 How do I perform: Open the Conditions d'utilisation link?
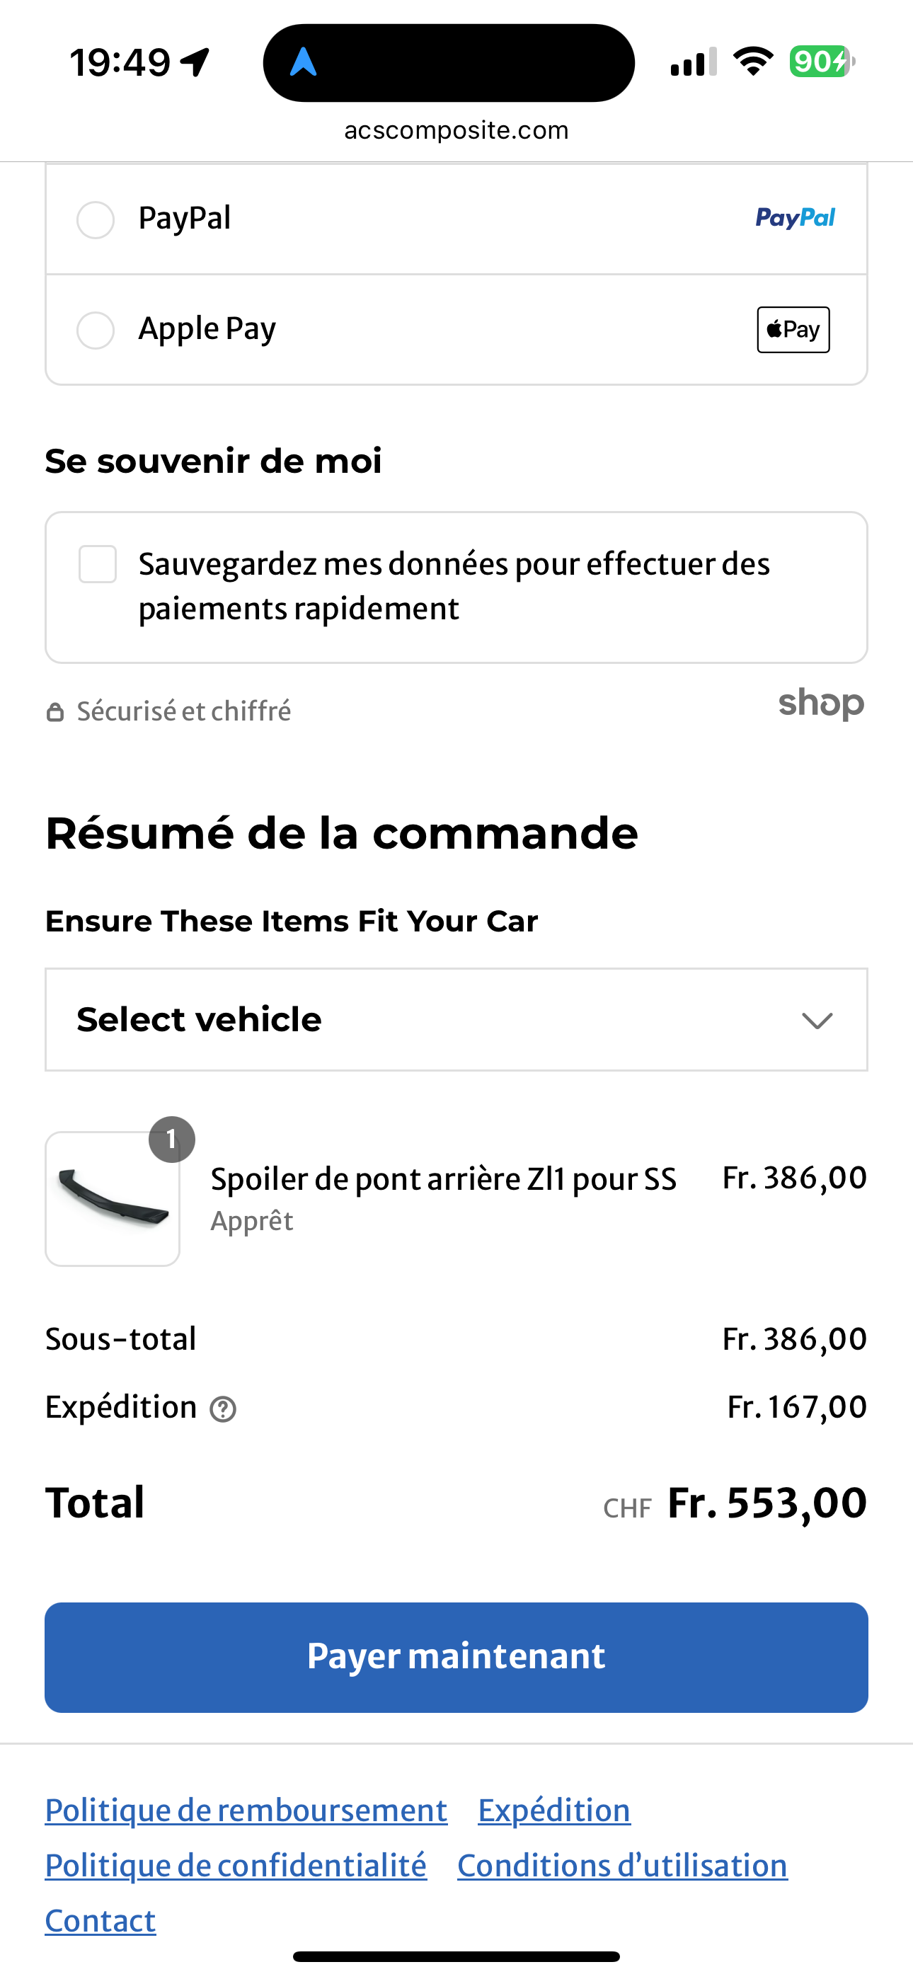[x=623, y=1866]
